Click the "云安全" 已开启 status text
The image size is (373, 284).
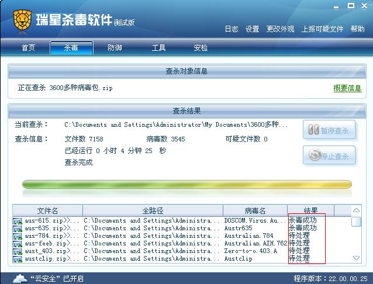click(57, 279)
